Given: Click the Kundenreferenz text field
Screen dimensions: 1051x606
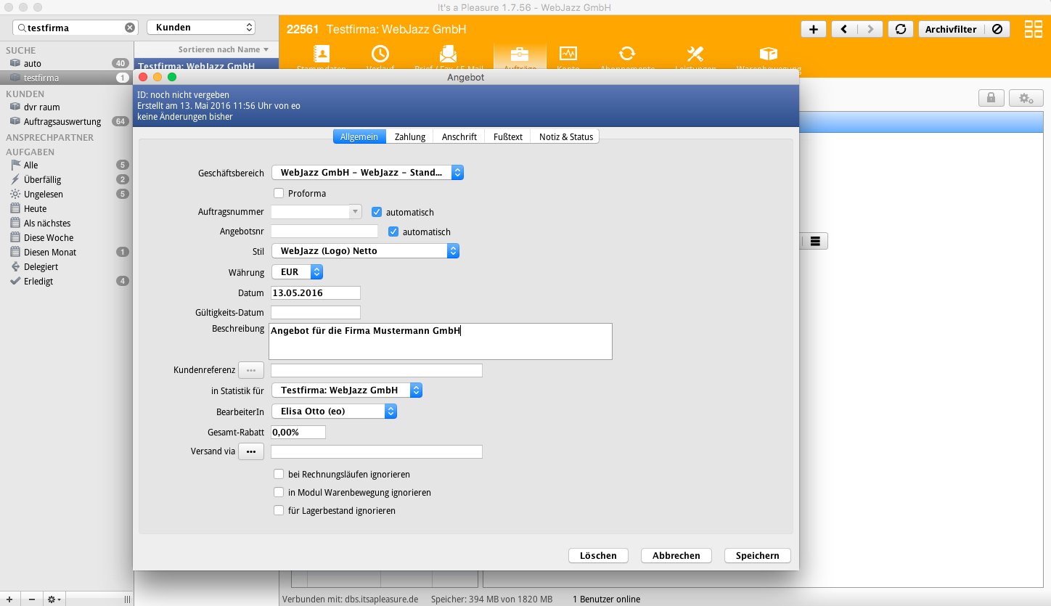Looking at the screenshot, I should point(377,370).
